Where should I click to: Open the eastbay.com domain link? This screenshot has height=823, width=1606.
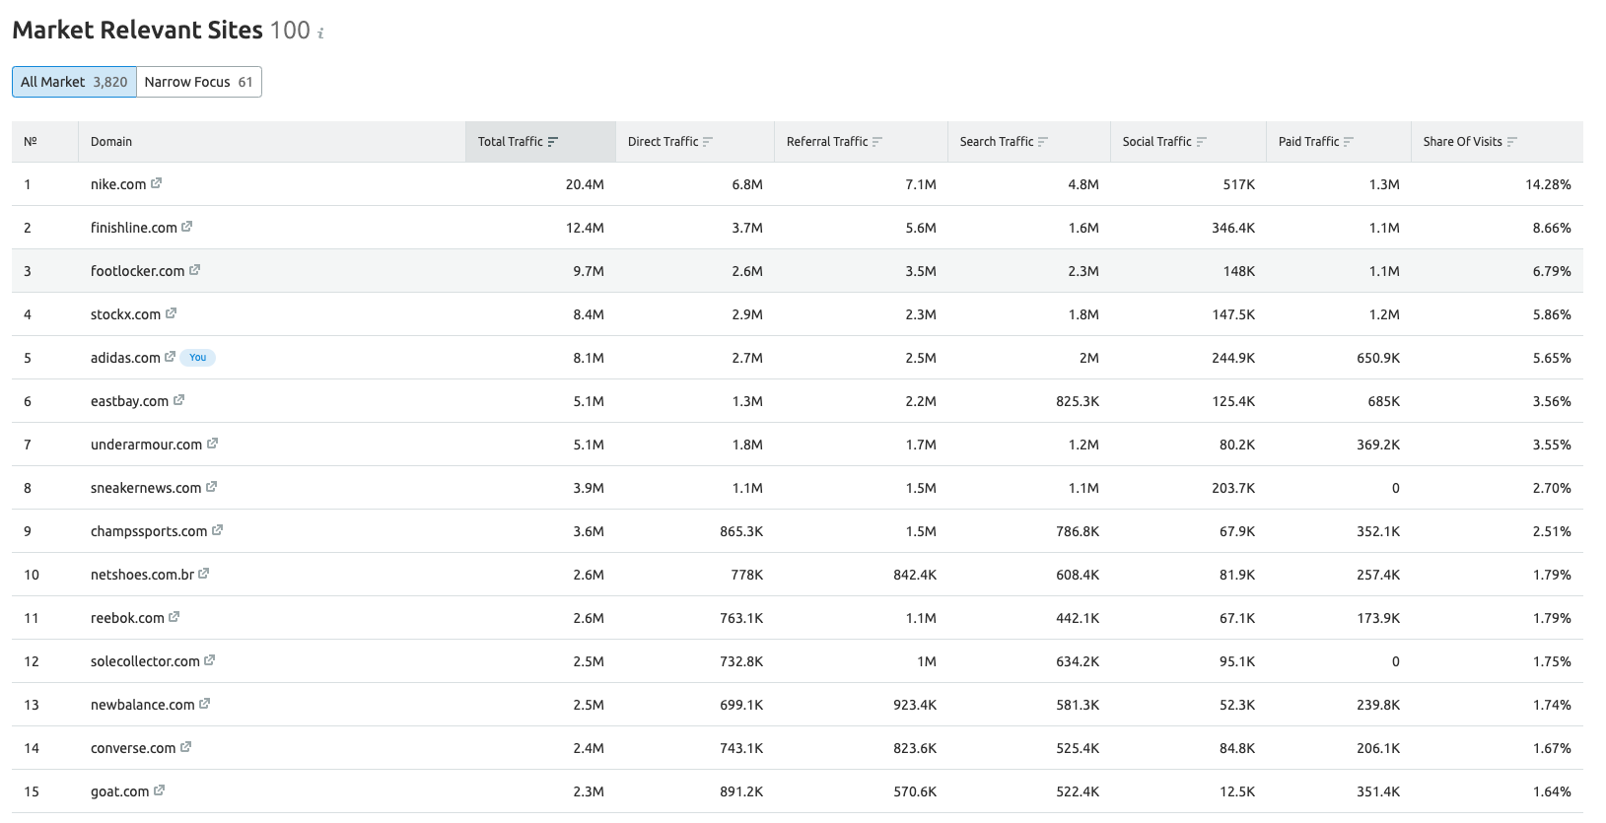[129, 401]
